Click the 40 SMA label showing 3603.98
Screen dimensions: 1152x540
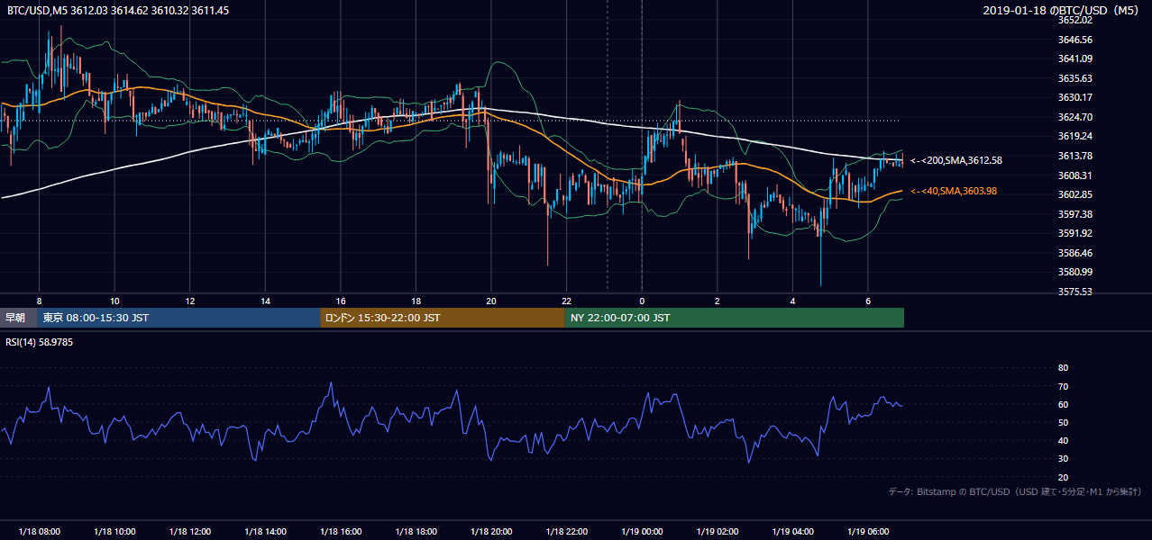coord(953,191)
